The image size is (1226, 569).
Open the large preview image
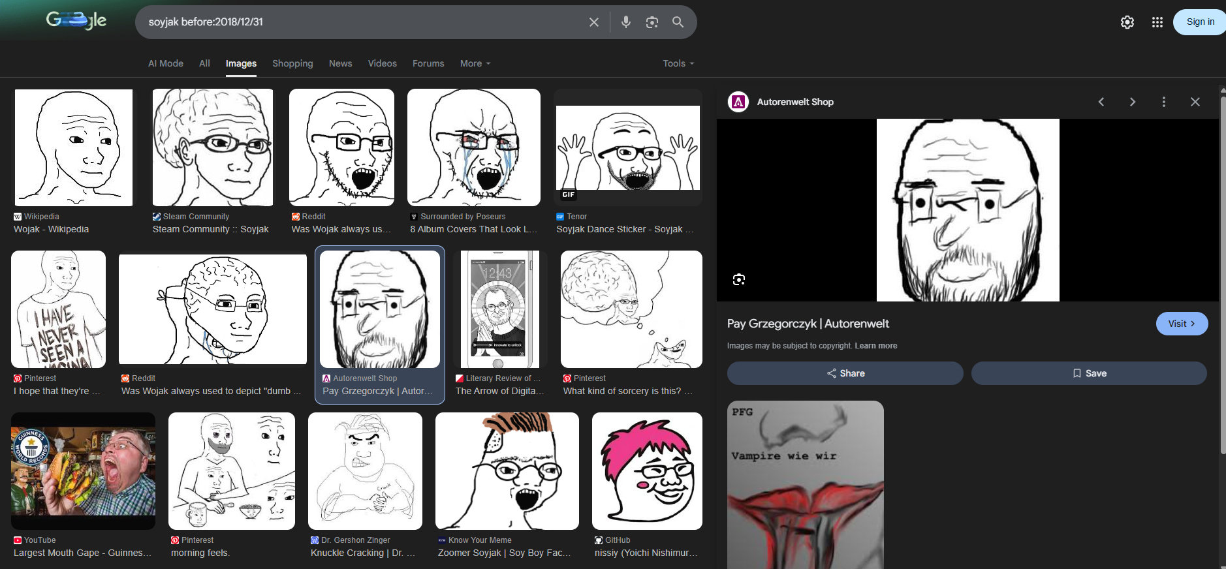968,210
